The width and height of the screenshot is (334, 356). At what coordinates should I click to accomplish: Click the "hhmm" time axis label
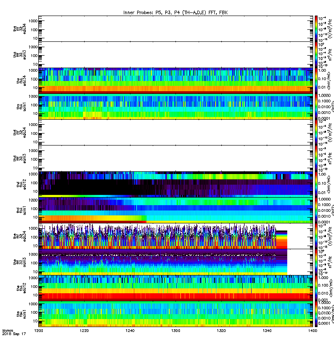click(8, 331)
